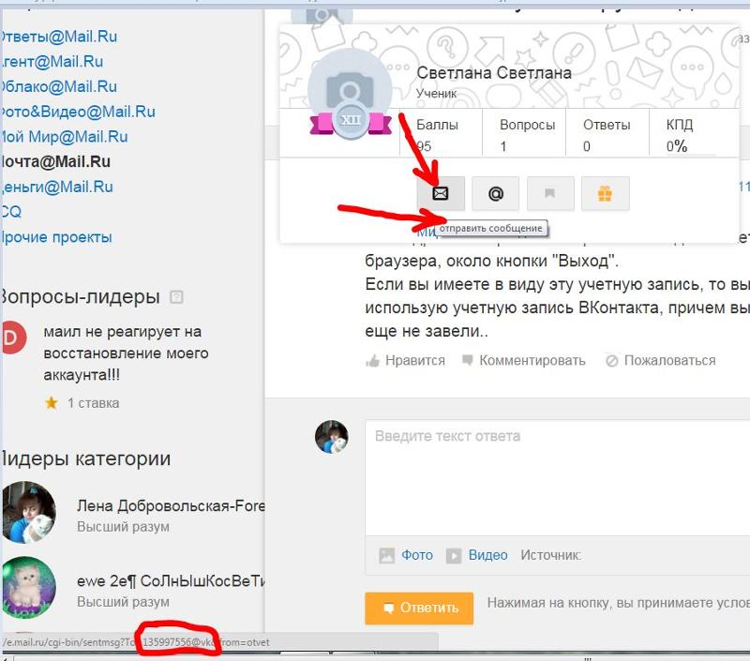Click the red D avatar of question author
750x661 pixels.
(x=12, y=338)
